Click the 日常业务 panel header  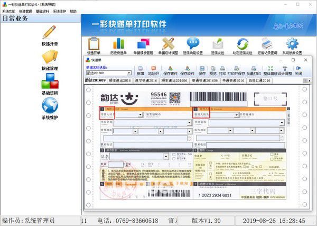(41, 19)
